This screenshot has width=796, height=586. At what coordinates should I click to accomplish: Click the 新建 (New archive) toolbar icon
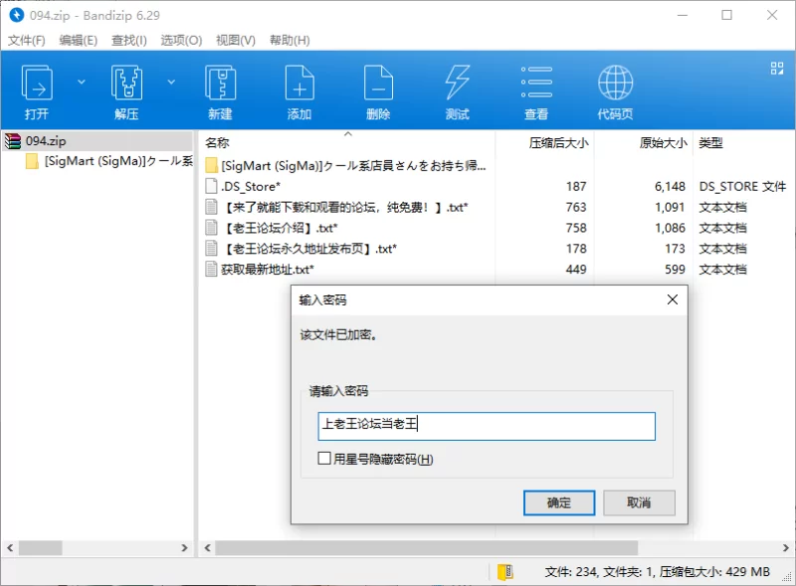point(220,83)
